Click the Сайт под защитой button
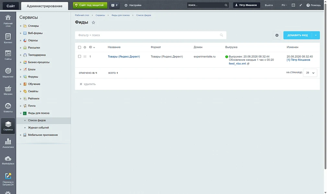Screen dimensions: 327x194 pos(90,5)
